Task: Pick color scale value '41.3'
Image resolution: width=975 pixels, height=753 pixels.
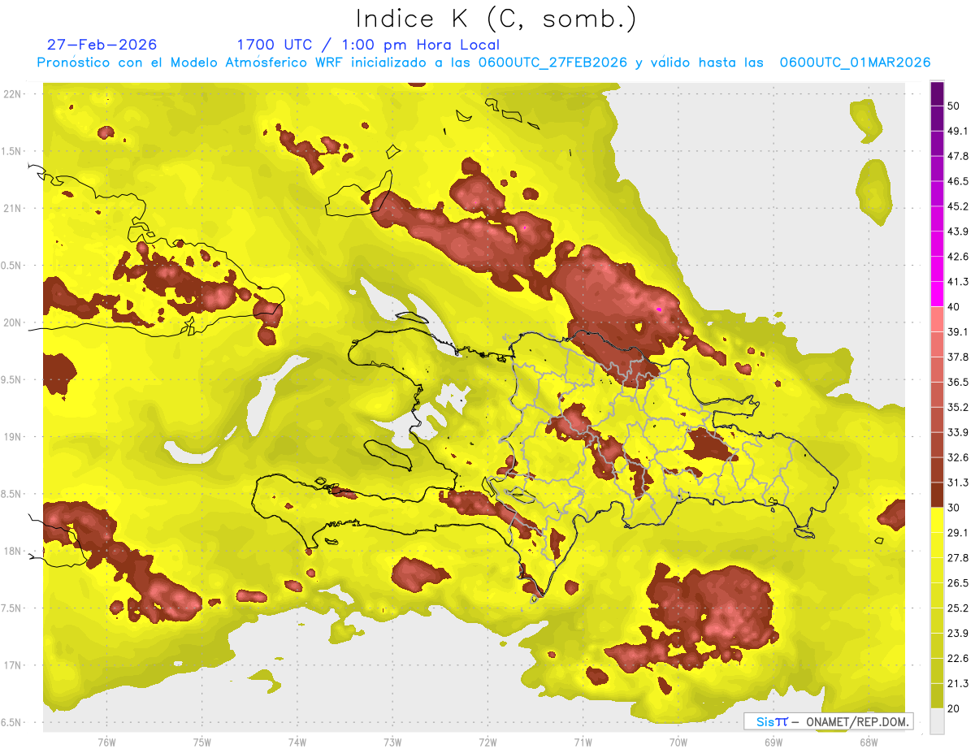Action: (958, 282)
